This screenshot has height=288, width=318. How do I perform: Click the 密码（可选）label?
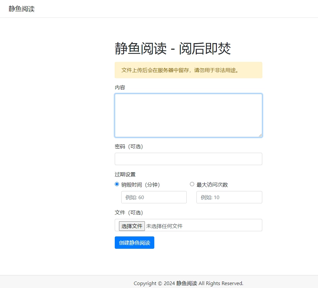pyautogui.click(x=129, y=147)
